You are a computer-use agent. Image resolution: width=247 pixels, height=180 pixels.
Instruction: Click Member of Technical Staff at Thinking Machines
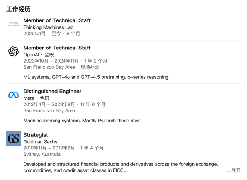[57, 20]
